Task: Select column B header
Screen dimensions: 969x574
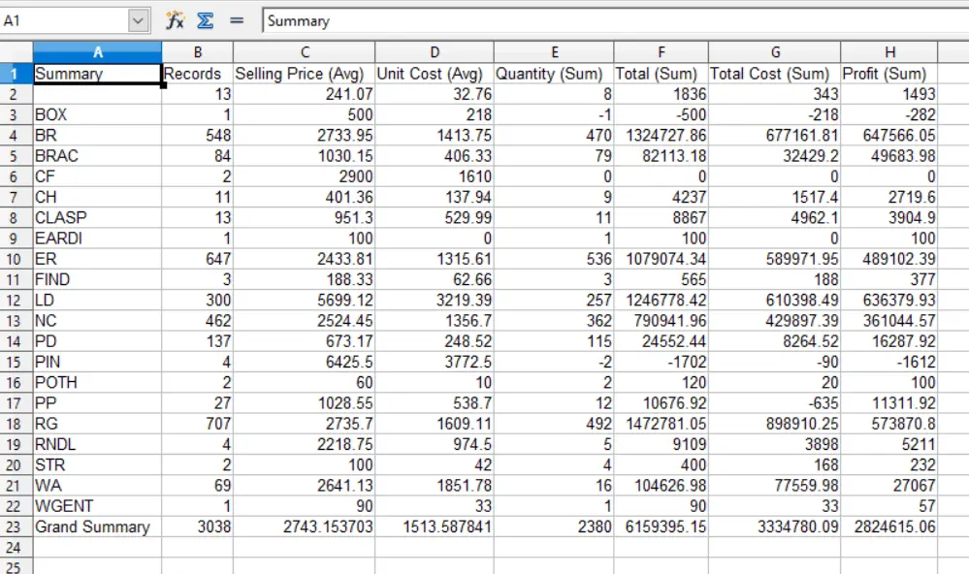Action: [x=197, y=52]
